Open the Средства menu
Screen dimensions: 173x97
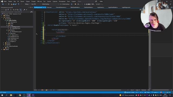point(55,1)
